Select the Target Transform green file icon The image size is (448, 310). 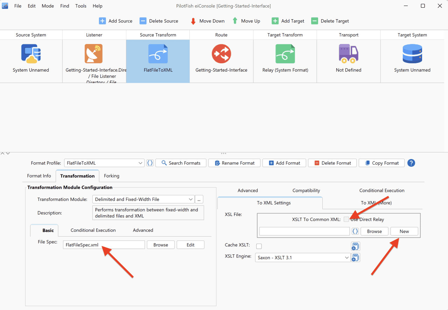pos(285,53)
